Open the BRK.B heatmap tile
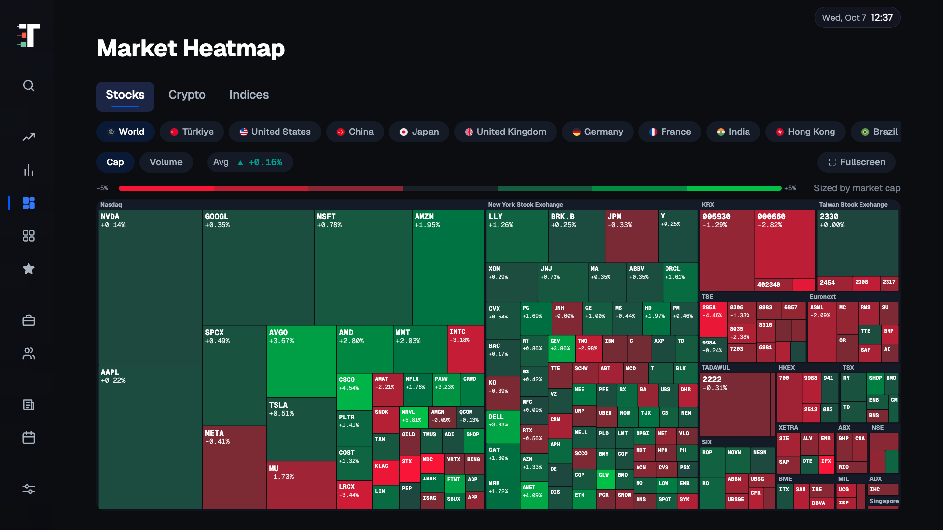This screenshot has height=530, width=943. coord(577,236)
